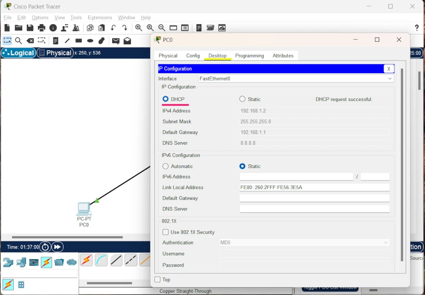Click the IPv6 Address input field
Screen dimensions: 425x295
pyautogui.click(x=296, y=177)
